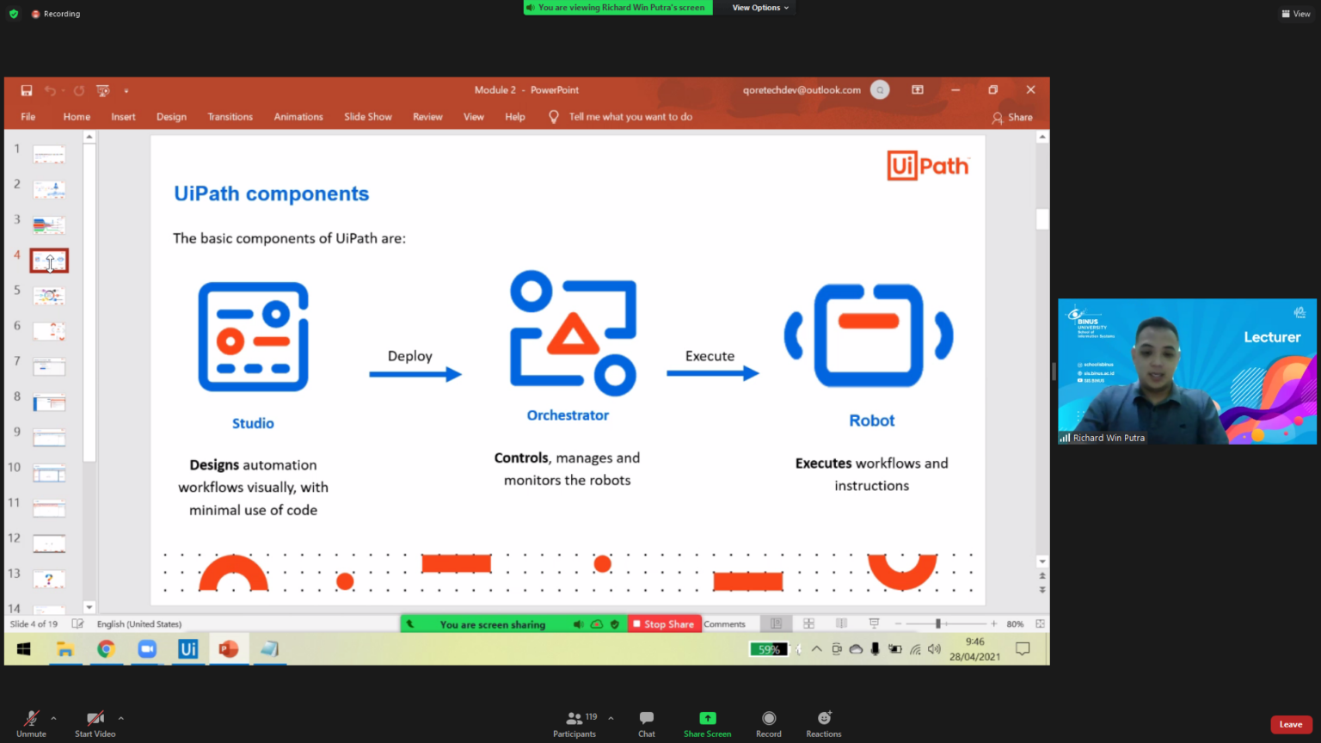This screenshot has width=1321, height=743.
Task: Click the Stop Share button
Action: [x=664, y=623]
